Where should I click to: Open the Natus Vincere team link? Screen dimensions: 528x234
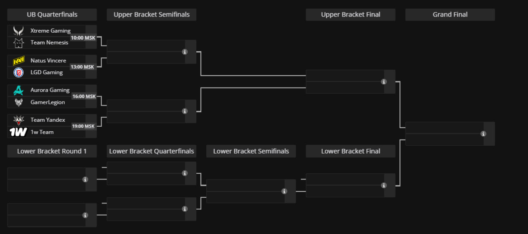pos(48,61)
